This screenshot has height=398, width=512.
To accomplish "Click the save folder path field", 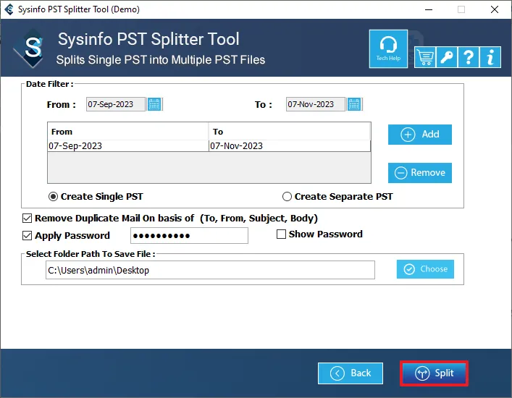I will [x=210, y=270].
